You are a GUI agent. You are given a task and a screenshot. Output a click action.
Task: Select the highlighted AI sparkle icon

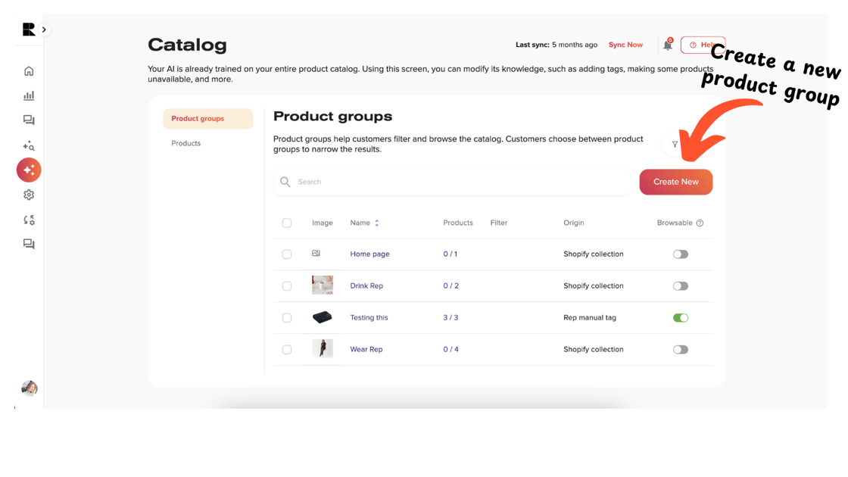point(29,170)
